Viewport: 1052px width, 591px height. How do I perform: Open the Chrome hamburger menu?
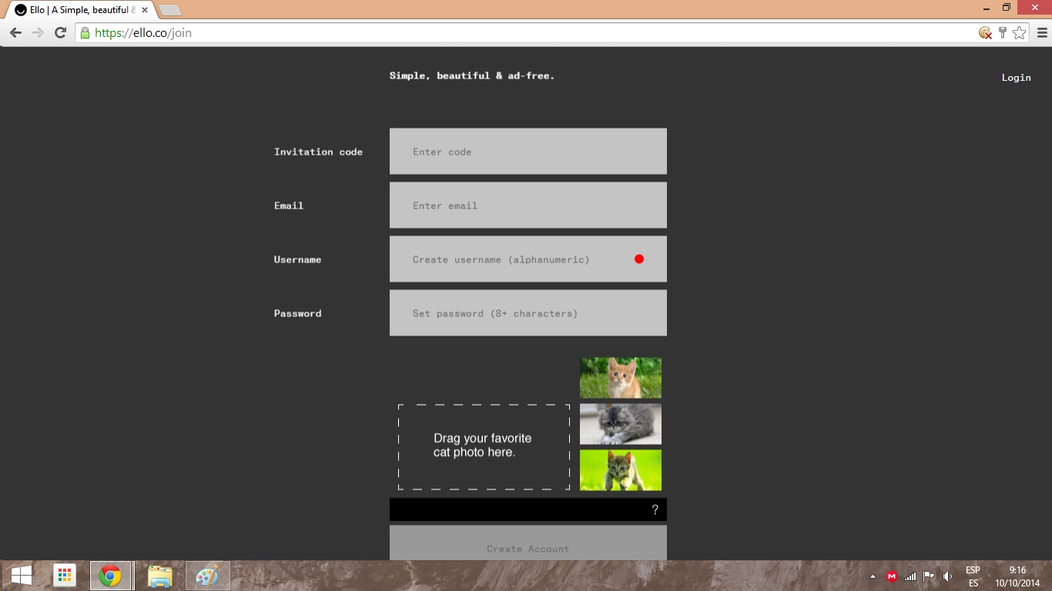click(x=1042, y=33)
